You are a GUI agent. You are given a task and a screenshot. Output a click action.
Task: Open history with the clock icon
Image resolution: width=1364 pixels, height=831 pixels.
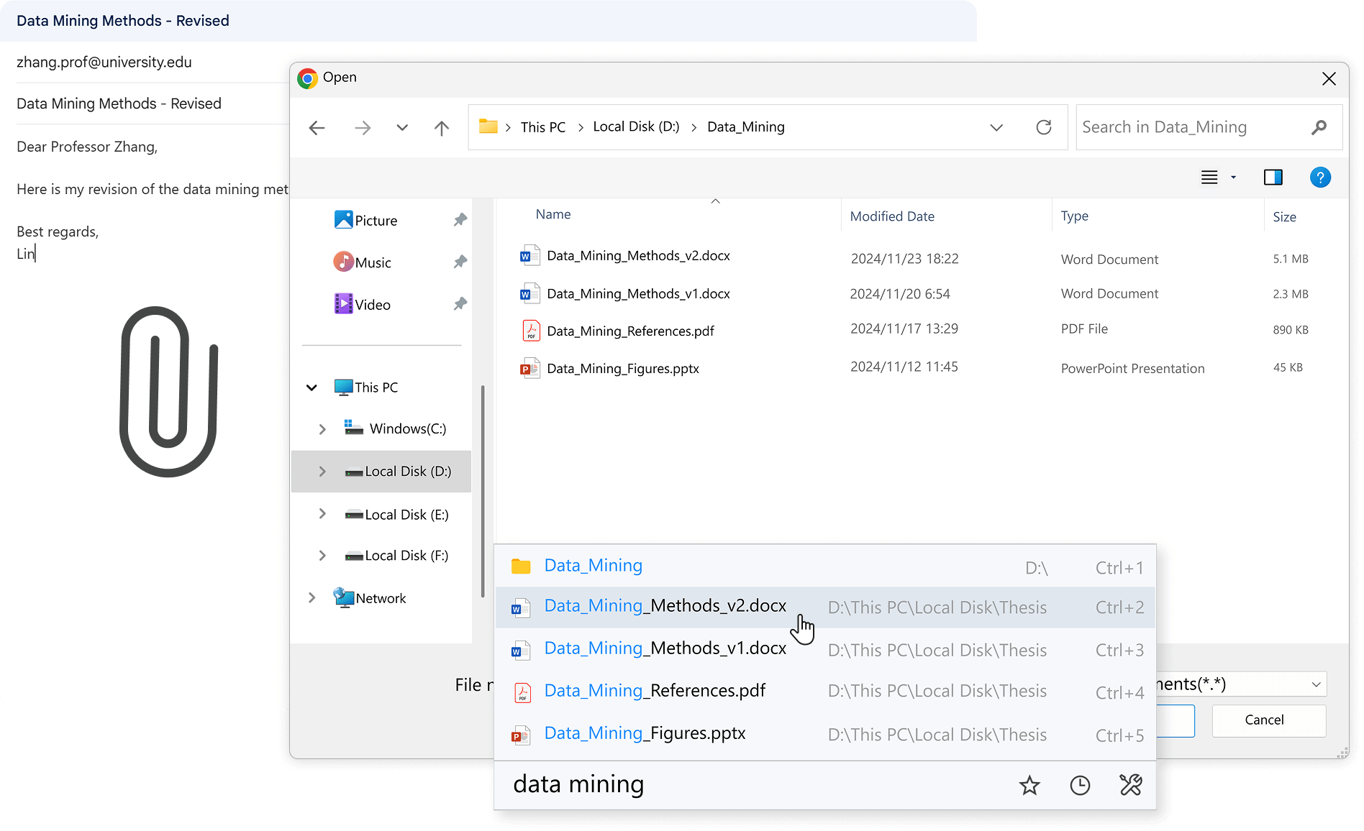(1080, 785)
